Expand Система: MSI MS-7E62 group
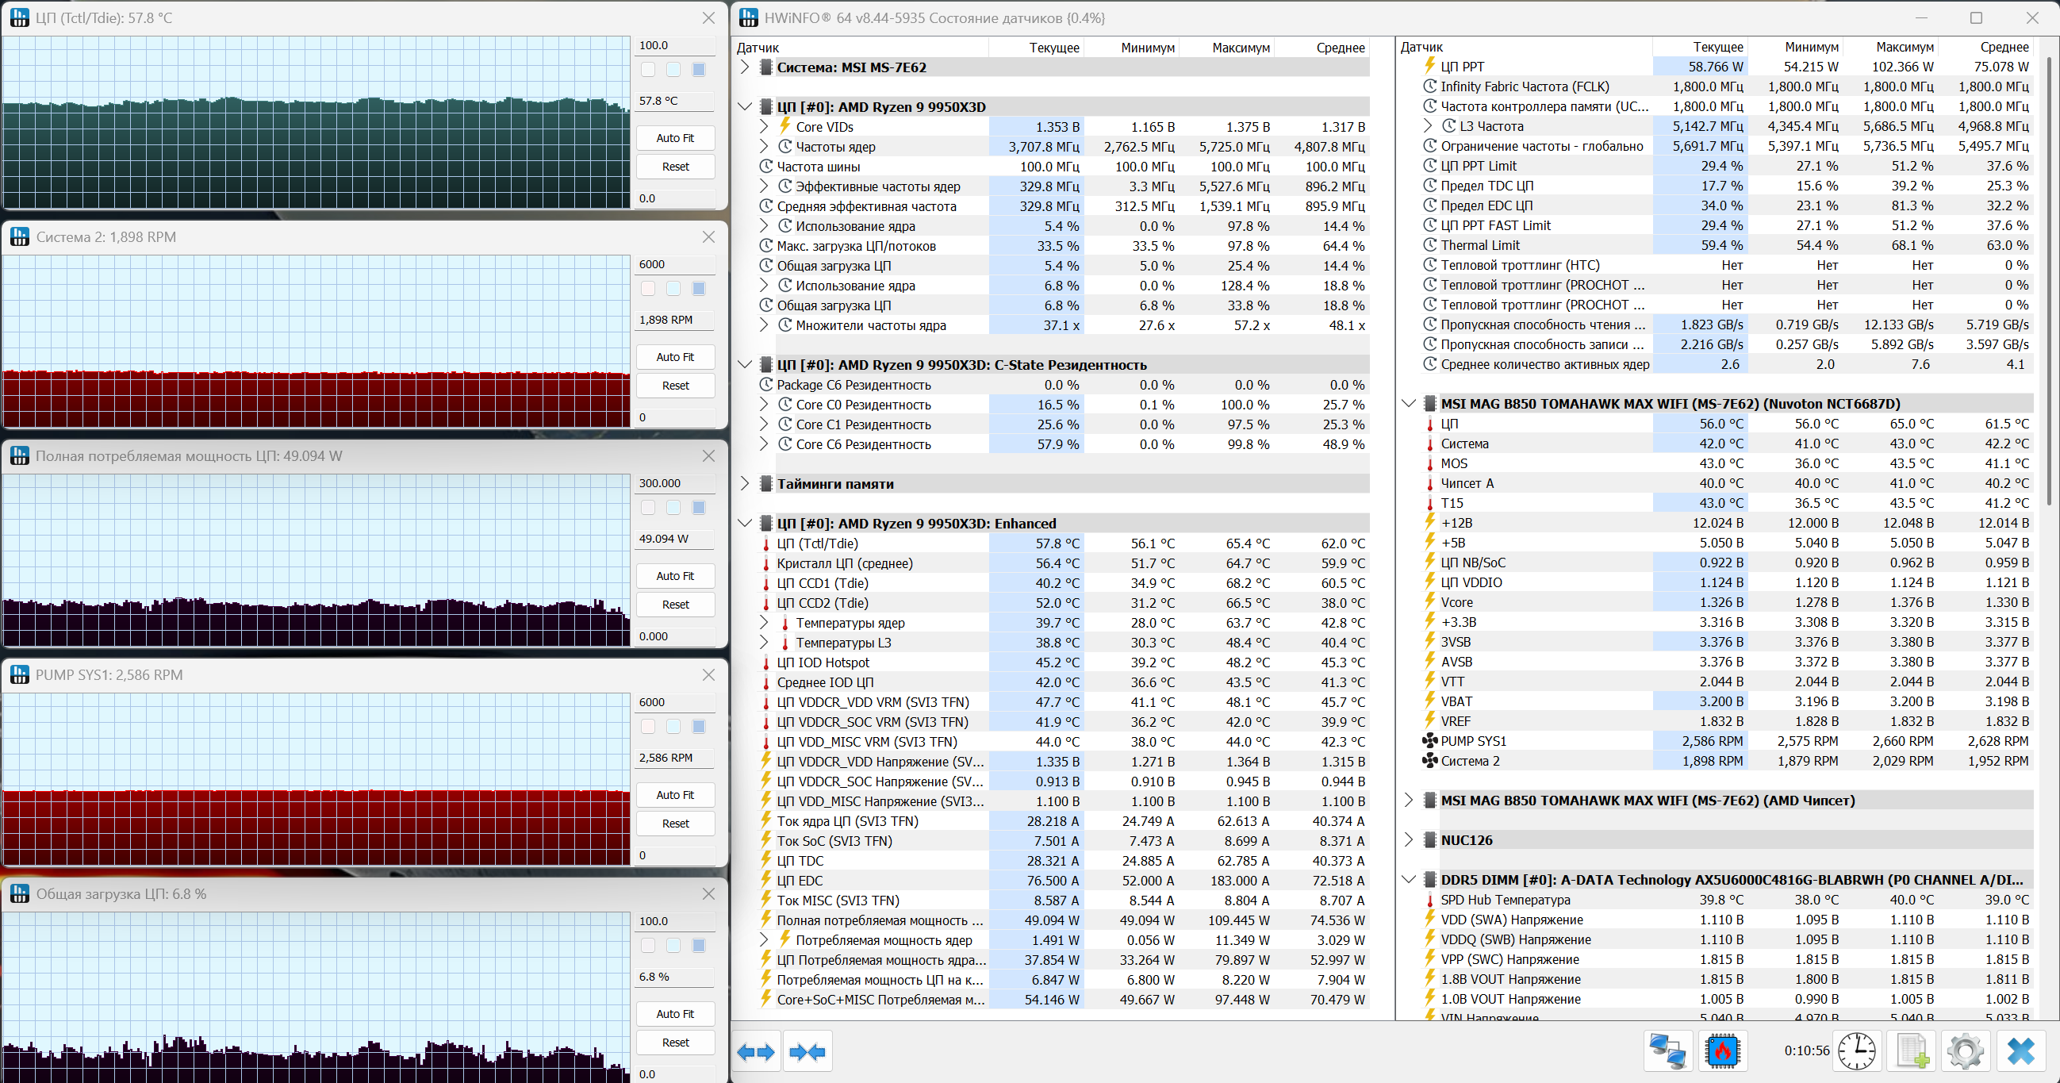The width and height of the screenshot is (2060, 1083). click(745, 67)
